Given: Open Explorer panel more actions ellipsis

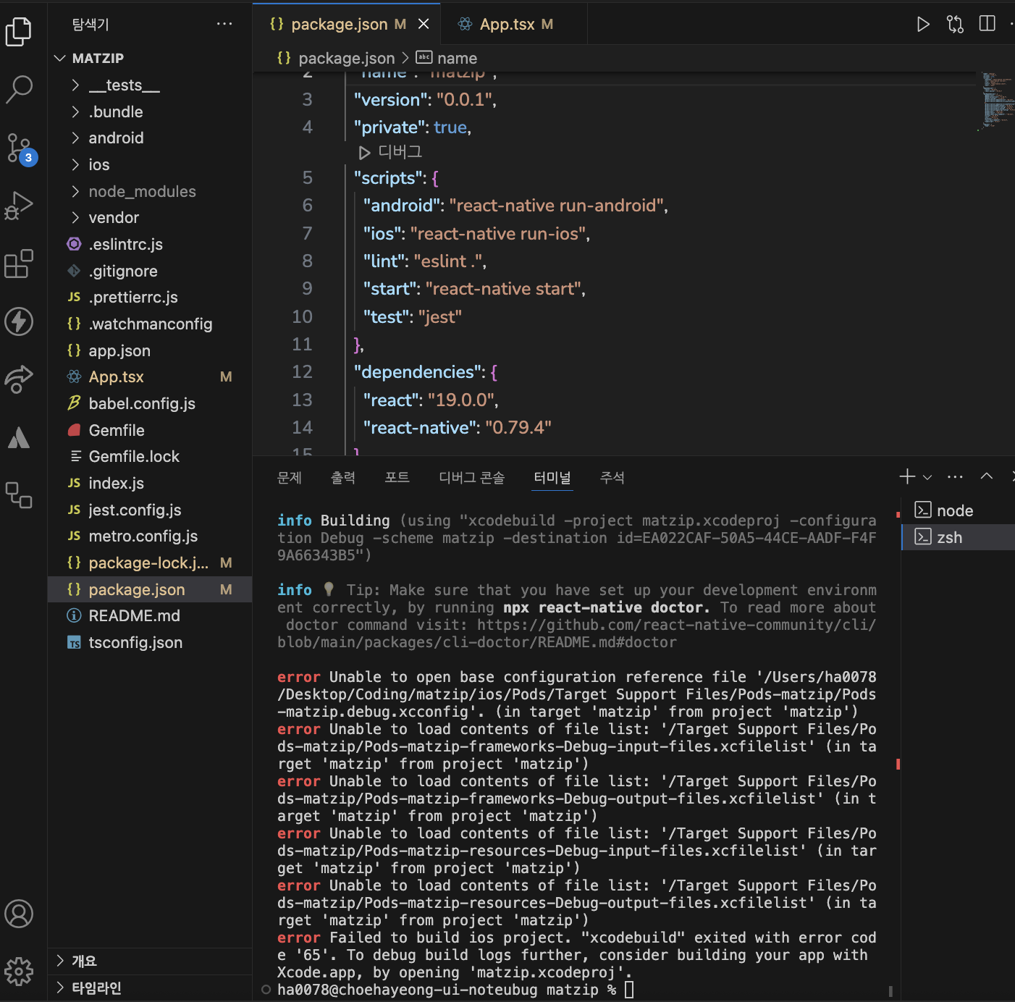Looking at the screenshot, I should (224, 24).
